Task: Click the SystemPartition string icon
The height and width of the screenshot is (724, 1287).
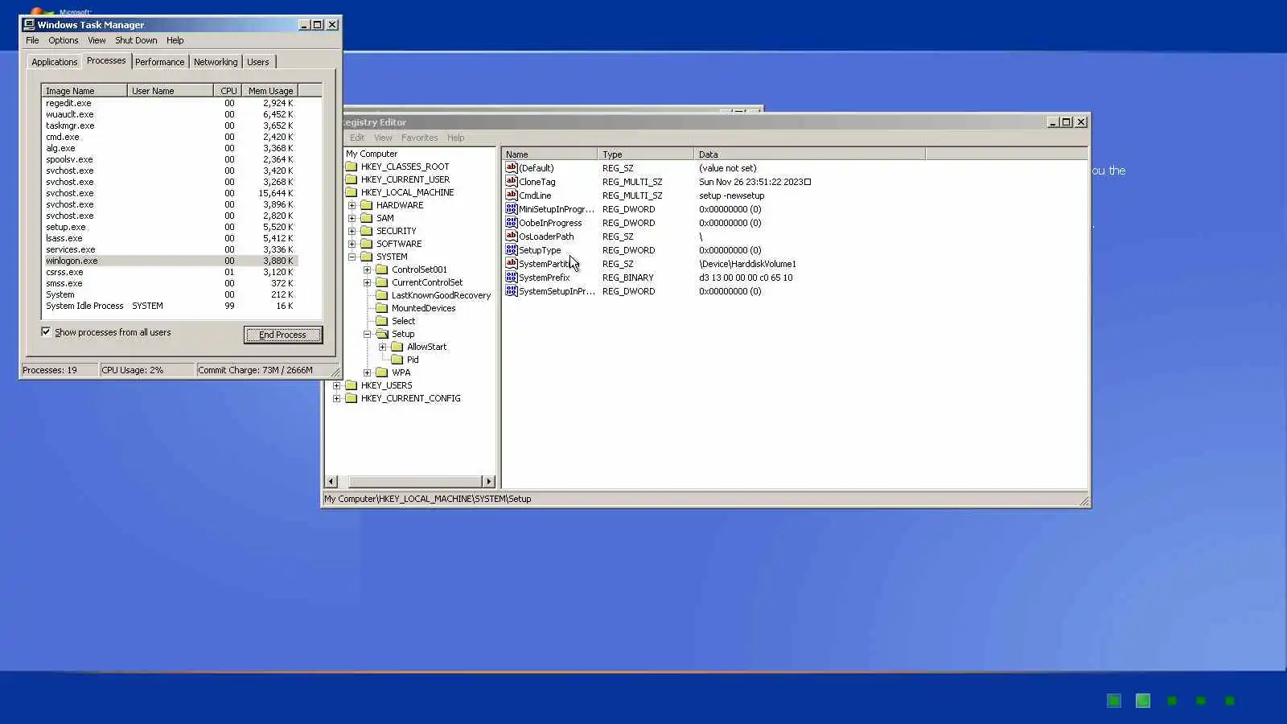Action: [511, 264]
